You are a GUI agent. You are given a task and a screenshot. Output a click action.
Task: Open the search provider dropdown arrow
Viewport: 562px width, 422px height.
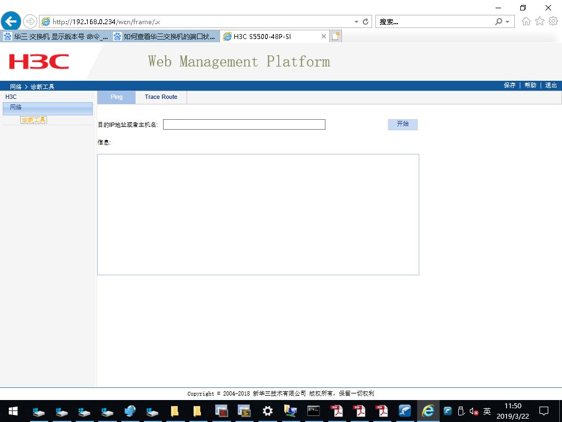click(508, 22)
